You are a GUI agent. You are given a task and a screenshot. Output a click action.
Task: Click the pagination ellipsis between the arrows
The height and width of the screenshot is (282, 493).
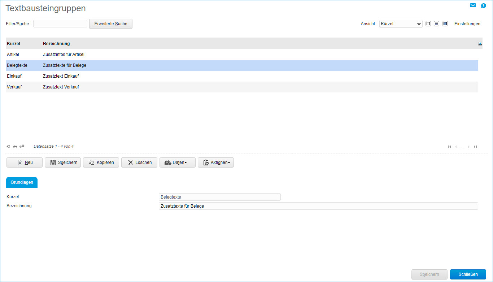[x=462, y=147]
